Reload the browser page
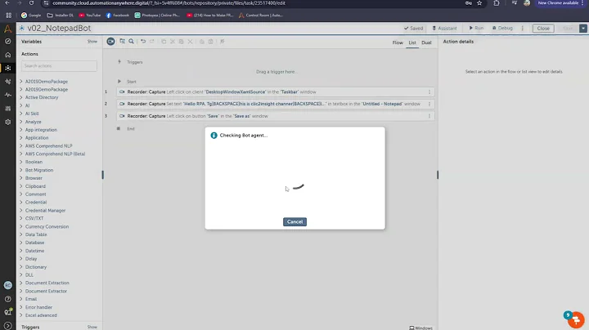 pyautogui.click(x=31, y=3)
